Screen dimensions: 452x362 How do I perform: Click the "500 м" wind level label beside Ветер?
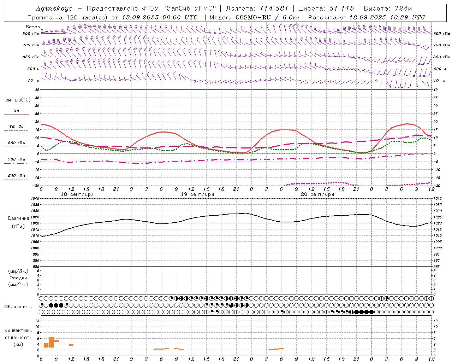(x=34, y=69)
